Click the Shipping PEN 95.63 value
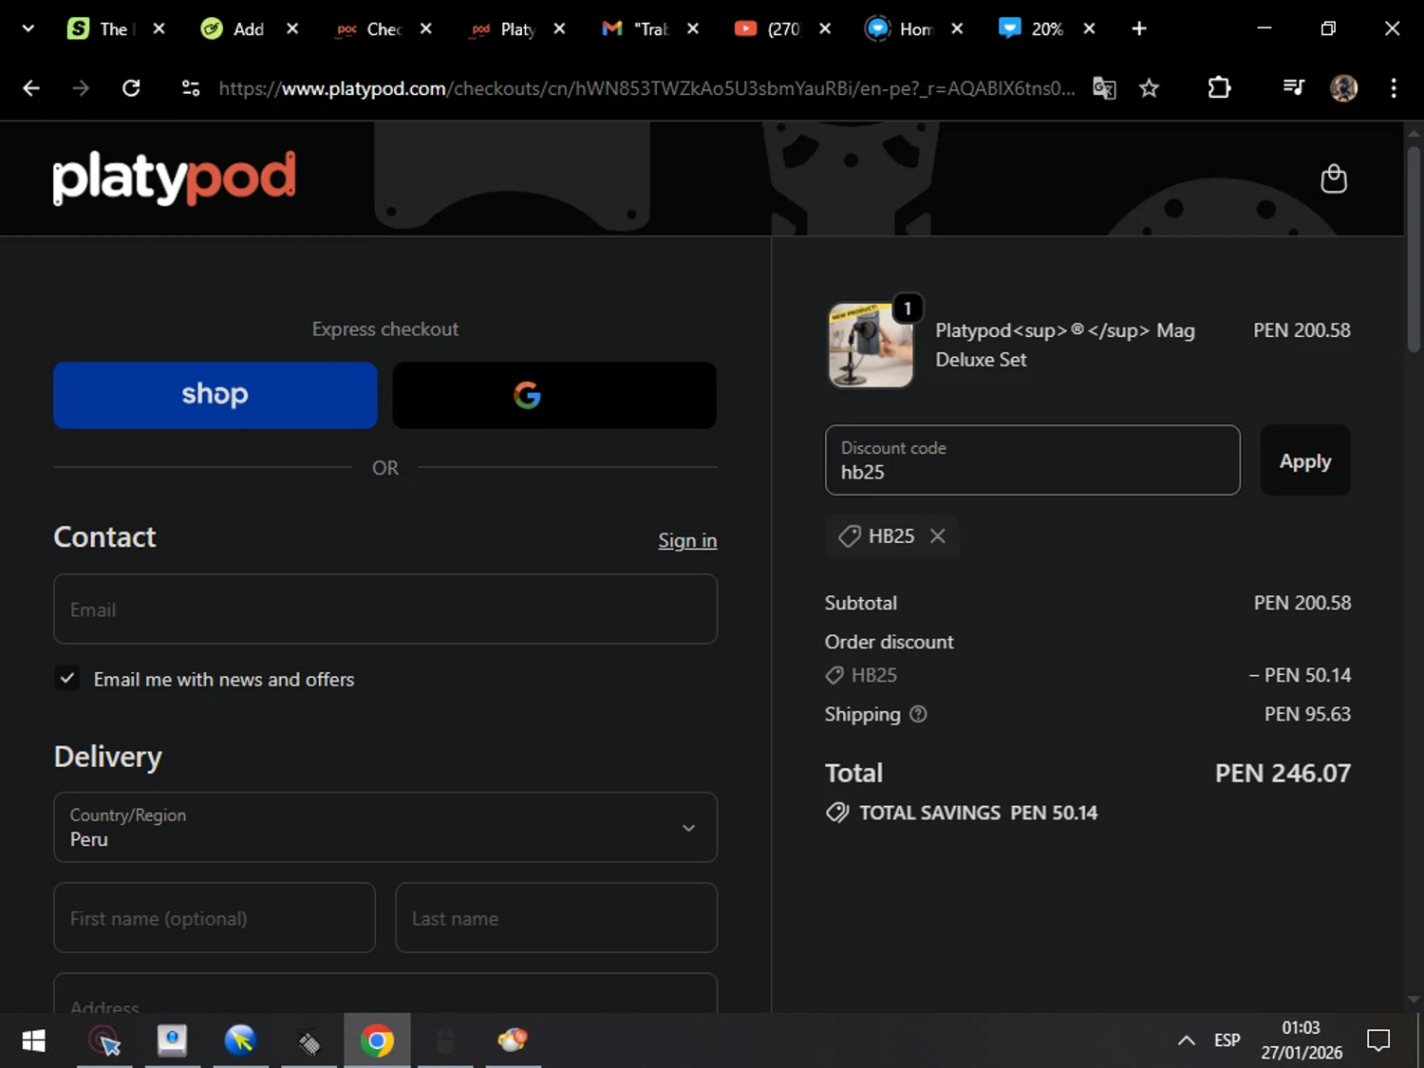The image size is (1424, 1068). (x=1307, y=714)
